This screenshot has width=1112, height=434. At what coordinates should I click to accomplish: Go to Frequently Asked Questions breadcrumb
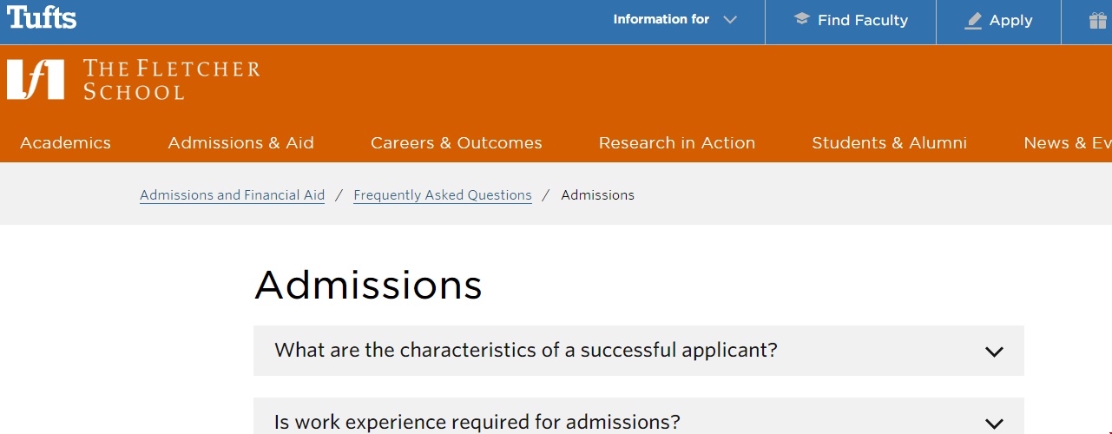[x=442, y=195]
